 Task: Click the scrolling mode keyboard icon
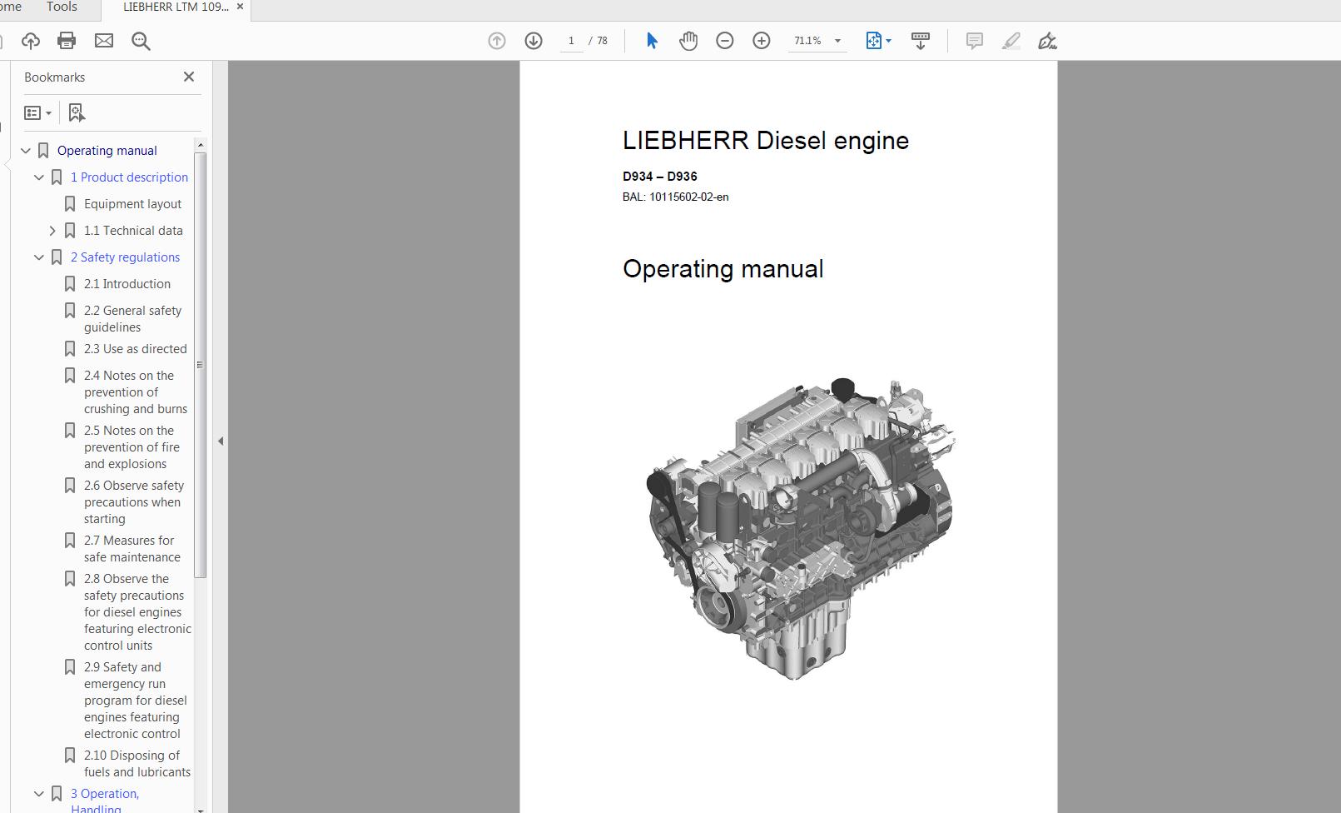[x=921, y=41]
